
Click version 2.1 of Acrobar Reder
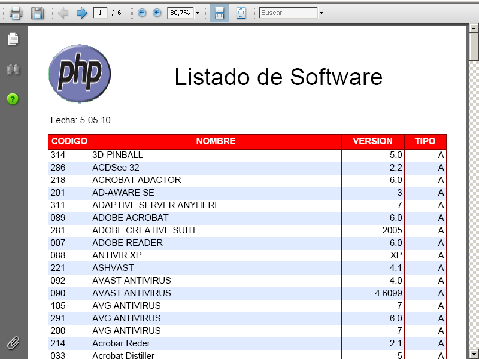[396, 343]
